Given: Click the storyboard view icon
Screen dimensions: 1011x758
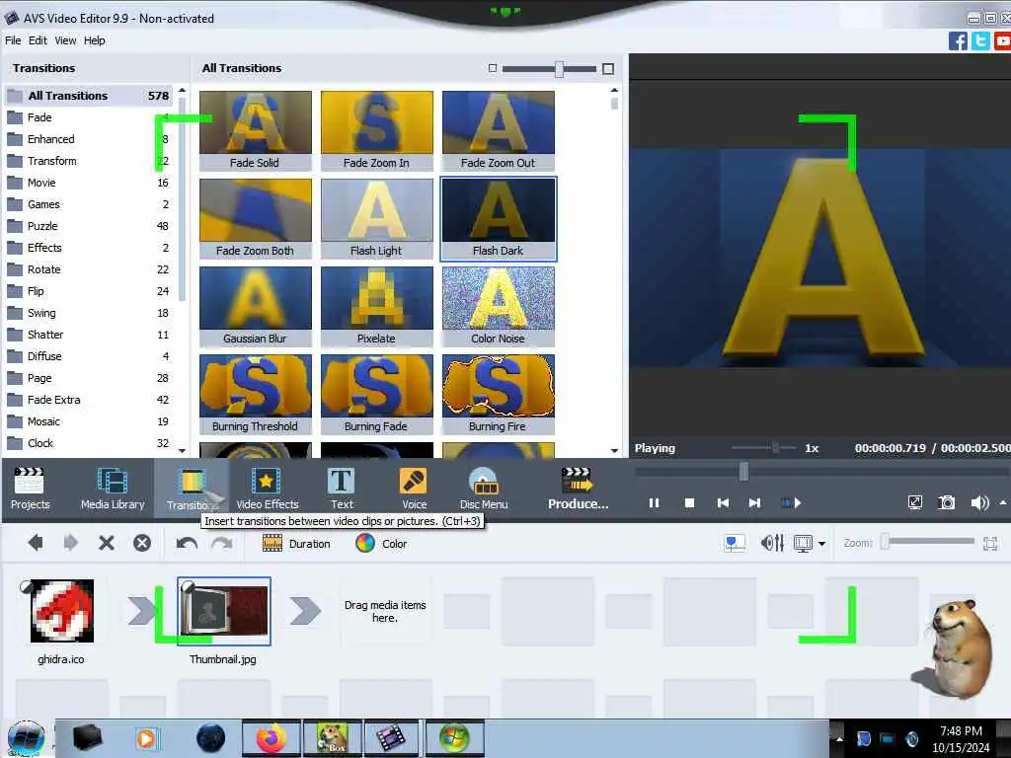Looking at the screenshot, I should [735, 544].
